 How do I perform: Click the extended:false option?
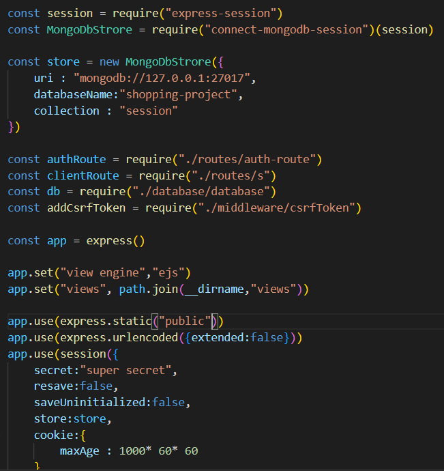coord(237,338)
